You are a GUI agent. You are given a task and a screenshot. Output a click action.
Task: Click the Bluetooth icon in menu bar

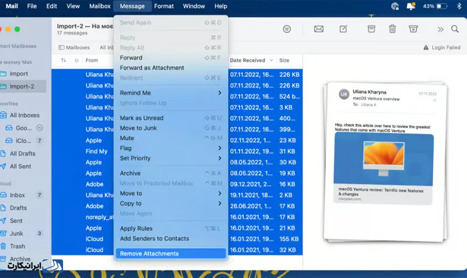(x=459, y=6)
